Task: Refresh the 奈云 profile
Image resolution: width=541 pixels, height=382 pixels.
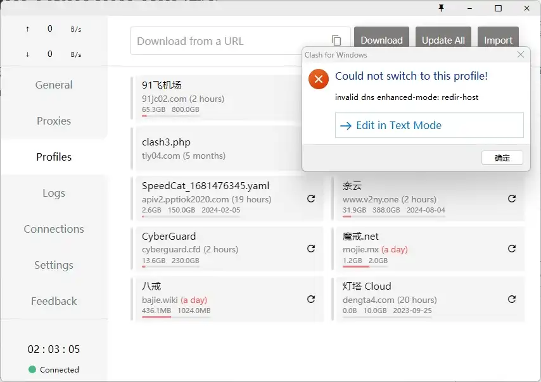Action: point(512,199)
